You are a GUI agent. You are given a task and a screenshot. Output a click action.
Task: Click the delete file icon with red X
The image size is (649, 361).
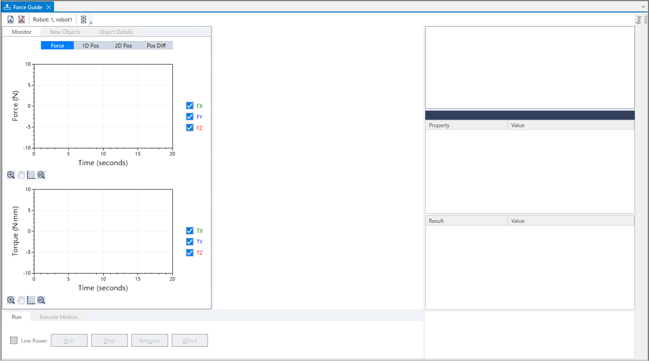point(22,20)
